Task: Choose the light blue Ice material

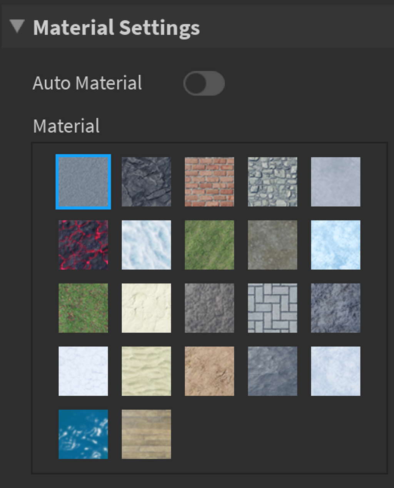Action: (336, 245)
